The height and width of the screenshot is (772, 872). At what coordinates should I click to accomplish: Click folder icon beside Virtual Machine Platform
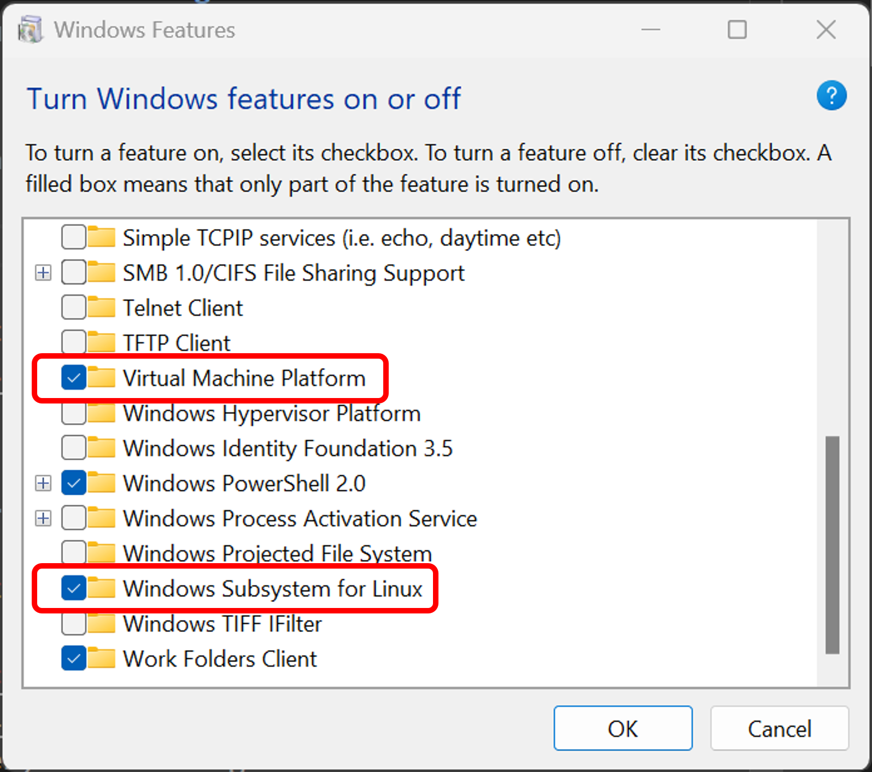pos(102,377)
